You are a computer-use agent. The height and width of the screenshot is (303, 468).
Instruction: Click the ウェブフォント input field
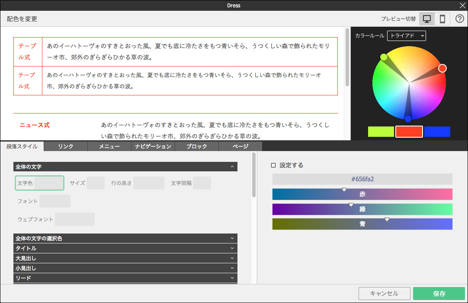tap(75, 219)
